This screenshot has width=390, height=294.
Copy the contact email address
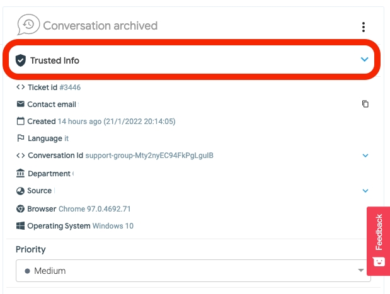[x=365, y=104]
